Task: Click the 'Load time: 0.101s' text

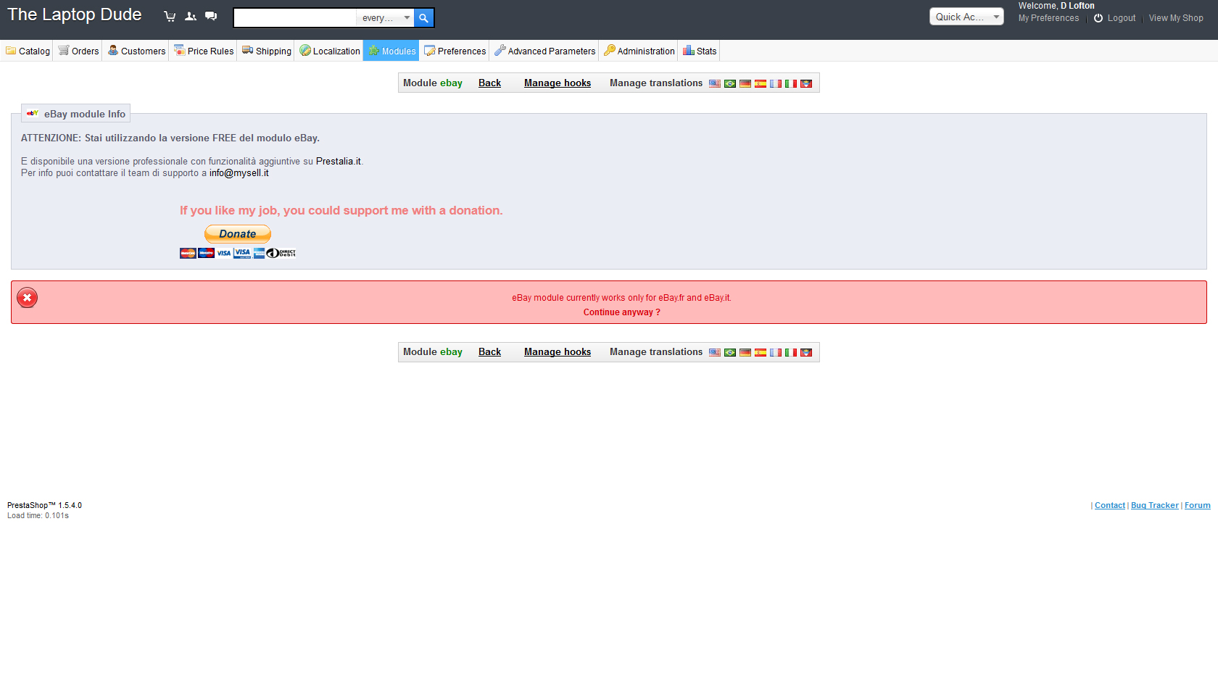Action: (x=38, y=516)
